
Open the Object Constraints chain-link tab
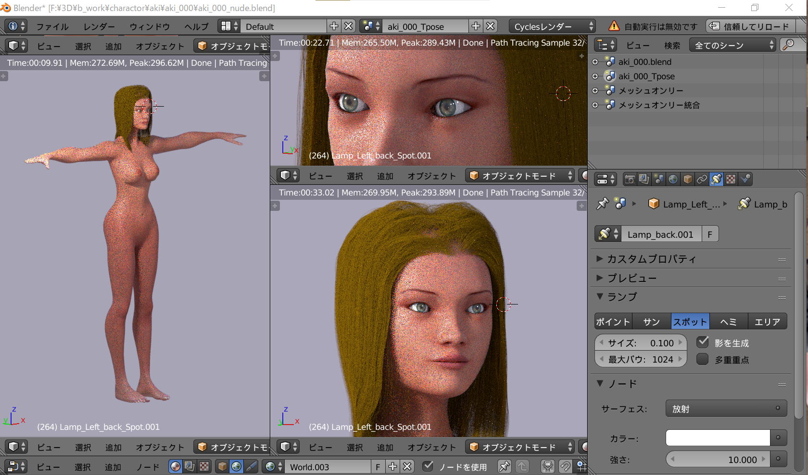coord(702,179)
